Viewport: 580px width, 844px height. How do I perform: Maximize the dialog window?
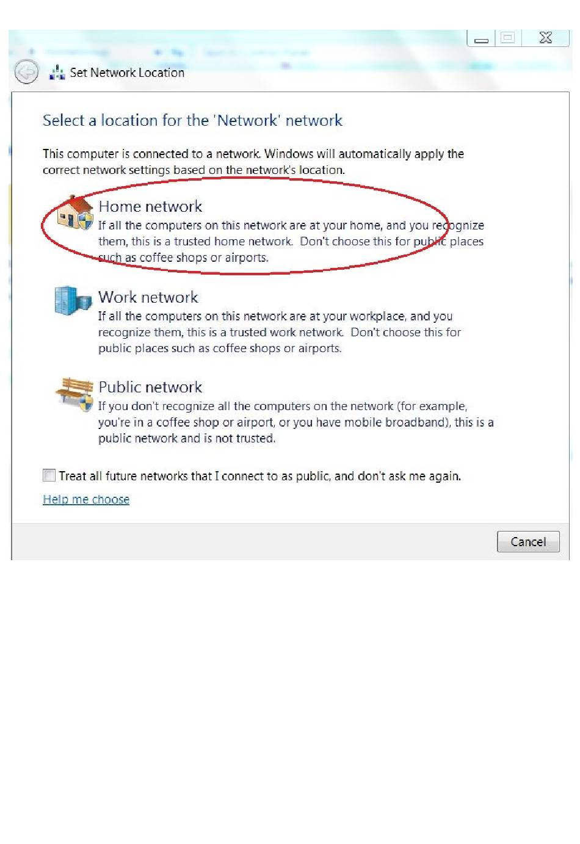[507, 38]
